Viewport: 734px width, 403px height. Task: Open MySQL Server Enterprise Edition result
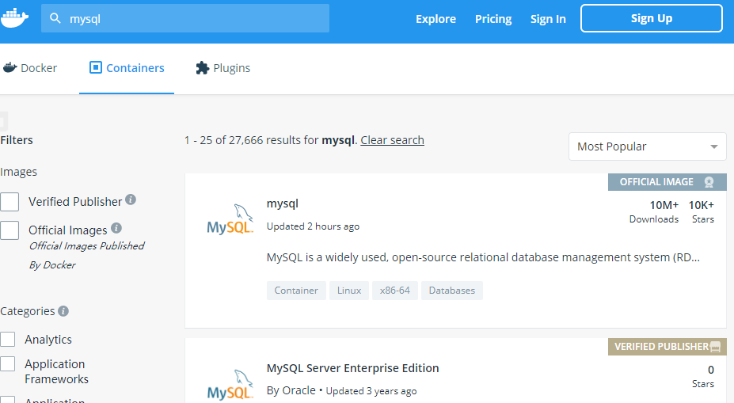pos(352,368)
